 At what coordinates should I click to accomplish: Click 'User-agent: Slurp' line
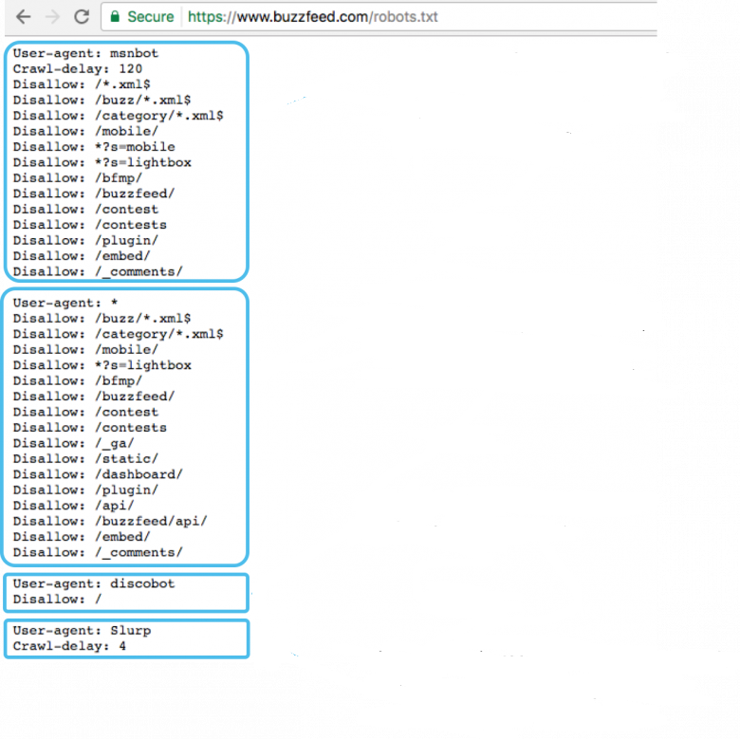point(83,631)
